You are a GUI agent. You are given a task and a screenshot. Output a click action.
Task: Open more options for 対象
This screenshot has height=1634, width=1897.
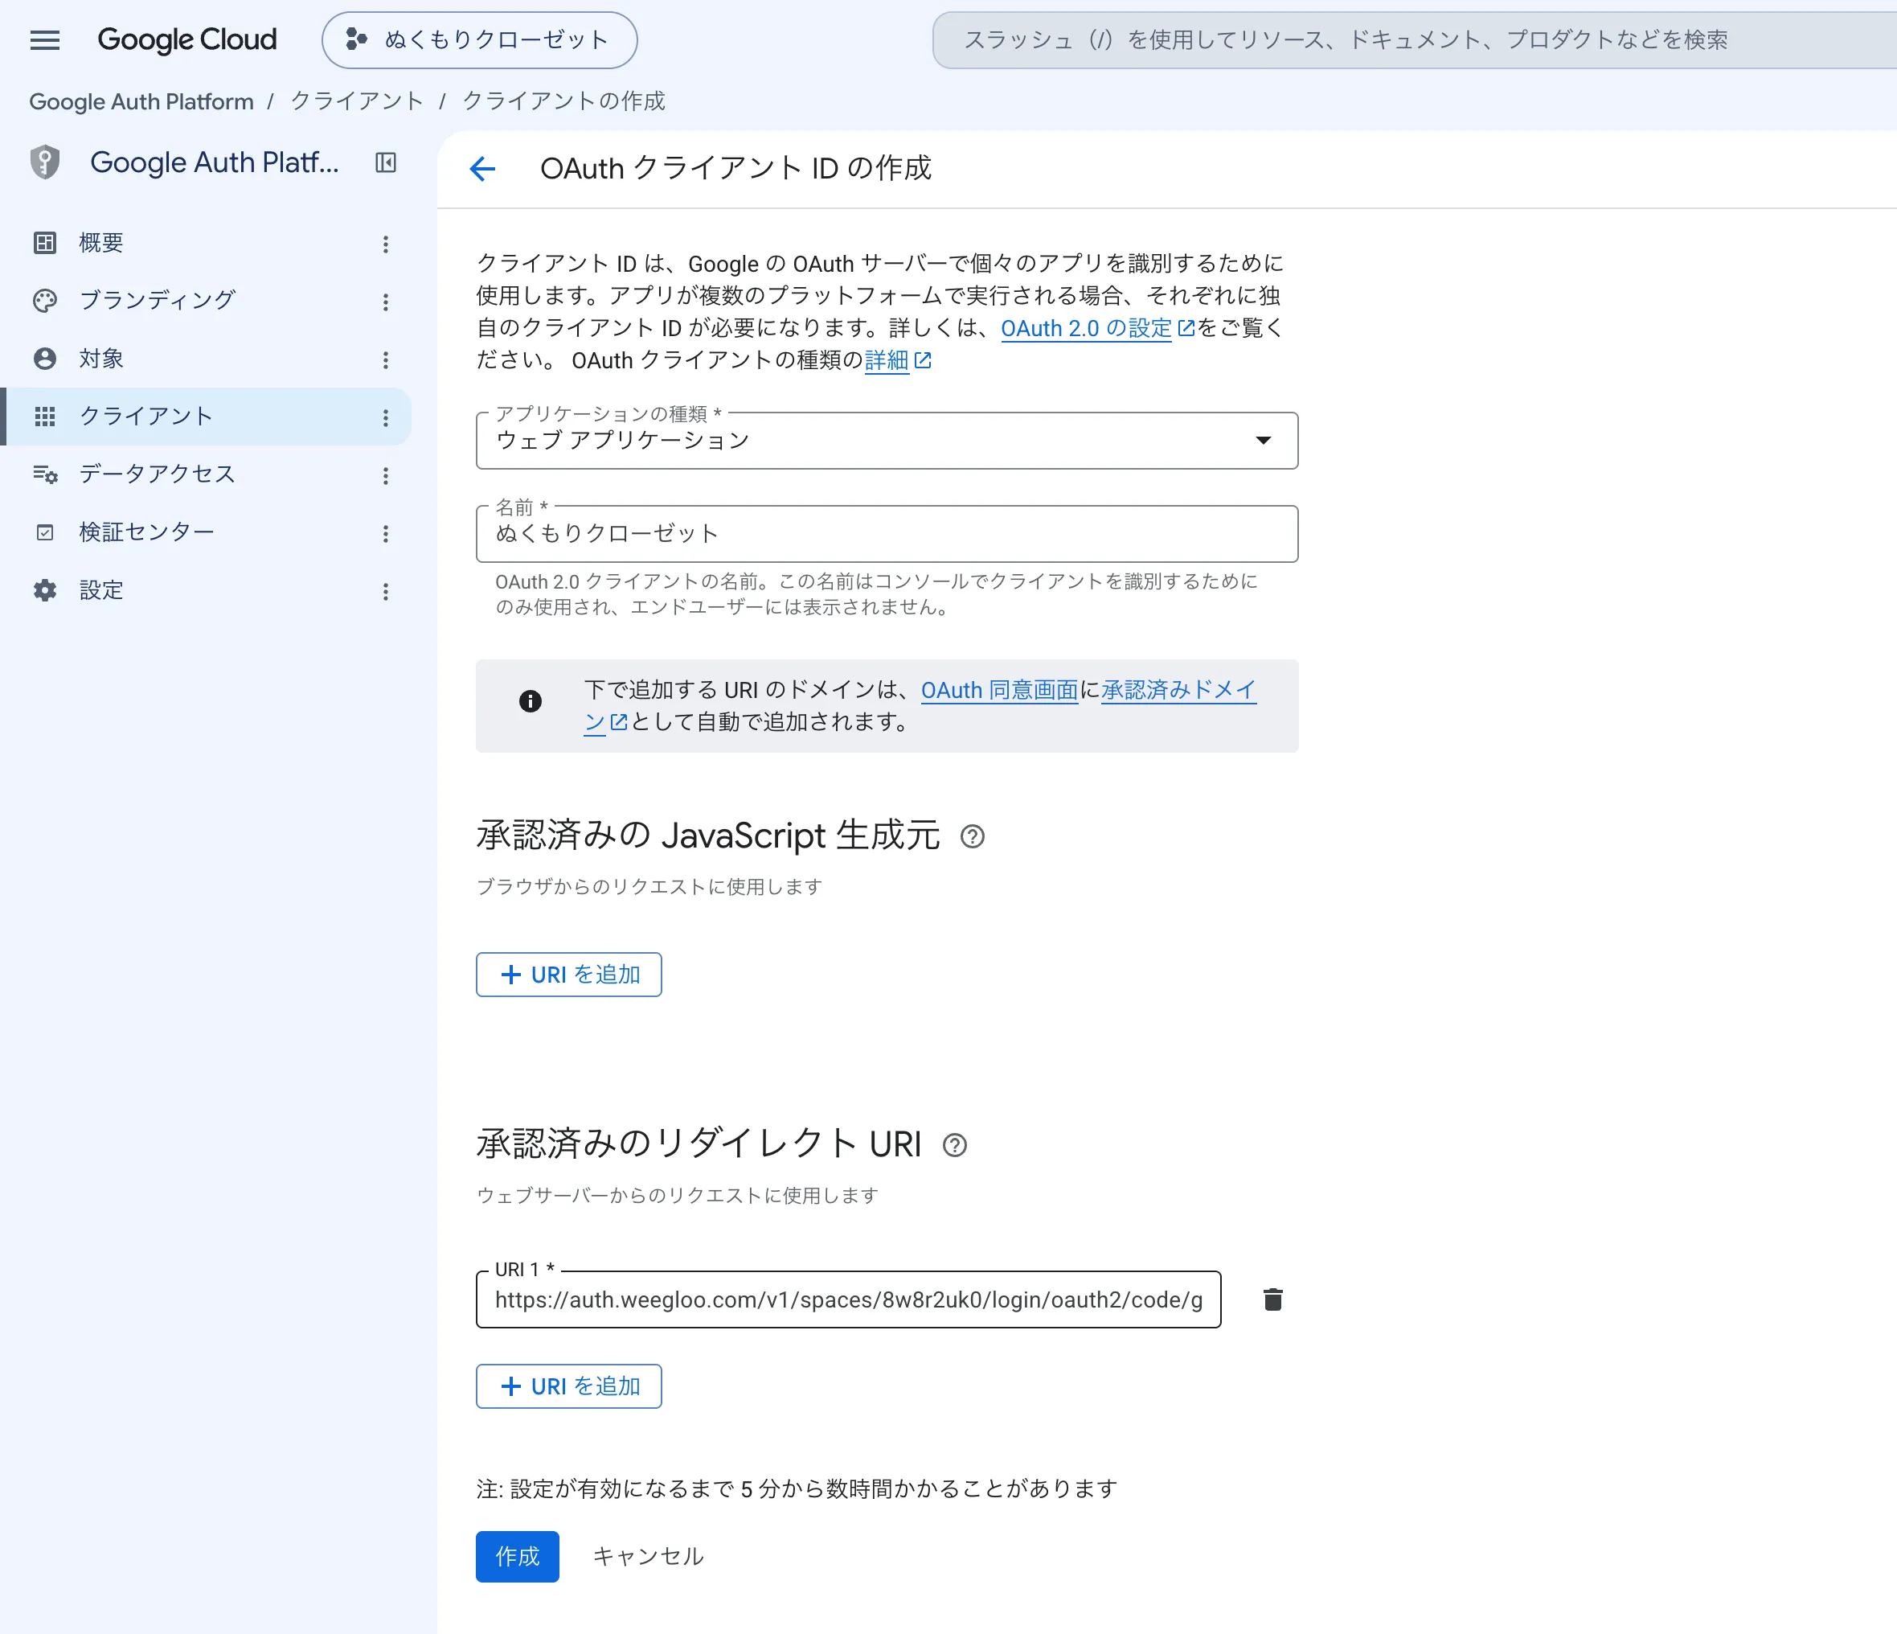pyautogui.click(x=386, y=360)
